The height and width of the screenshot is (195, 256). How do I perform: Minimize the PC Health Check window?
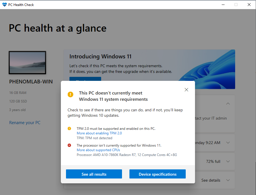[x=223, y=5]
